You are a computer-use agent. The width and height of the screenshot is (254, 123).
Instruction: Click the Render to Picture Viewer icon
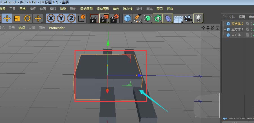point(104,19)
